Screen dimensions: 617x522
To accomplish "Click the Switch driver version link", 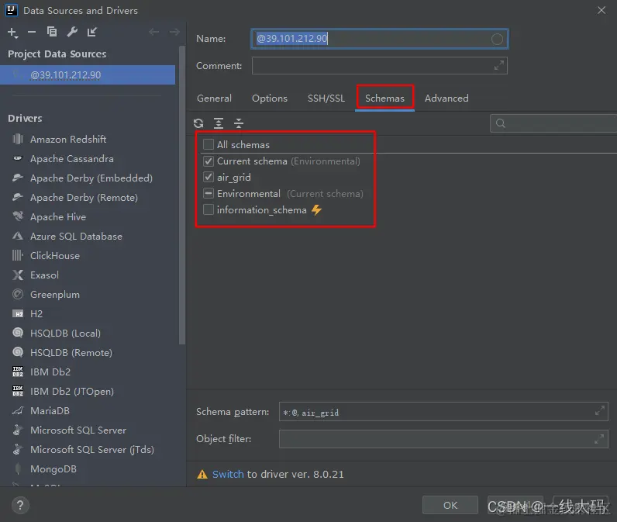I will coord(228,474).
